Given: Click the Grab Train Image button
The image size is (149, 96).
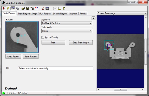Looking at the screenshot, I should (x=81, y=42).
